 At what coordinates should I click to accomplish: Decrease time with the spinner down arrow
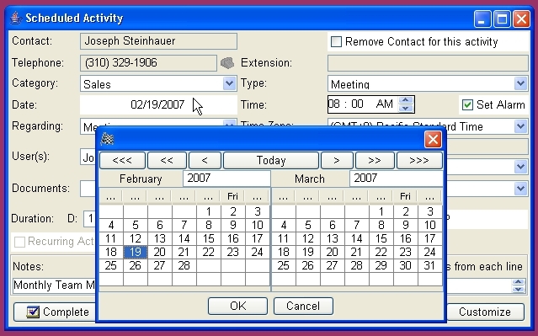(x=406, y=108)
